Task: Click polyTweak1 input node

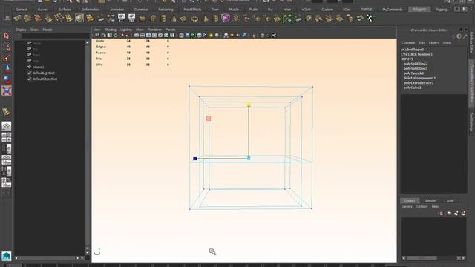Action: (x=413, y=73)
